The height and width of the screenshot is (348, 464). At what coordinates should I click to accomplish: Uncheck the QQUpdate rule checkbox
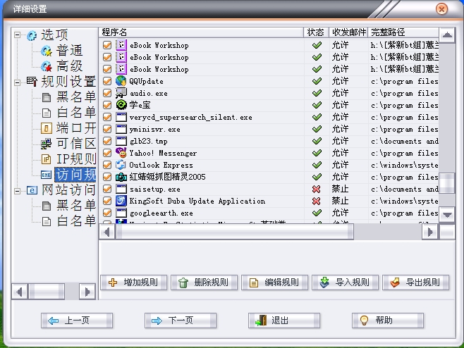point(107,81)
